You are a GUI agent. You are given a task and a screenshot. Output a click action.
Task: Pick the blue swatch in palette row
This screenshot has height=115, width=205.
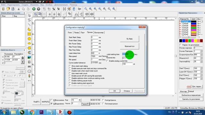point(184,41)
